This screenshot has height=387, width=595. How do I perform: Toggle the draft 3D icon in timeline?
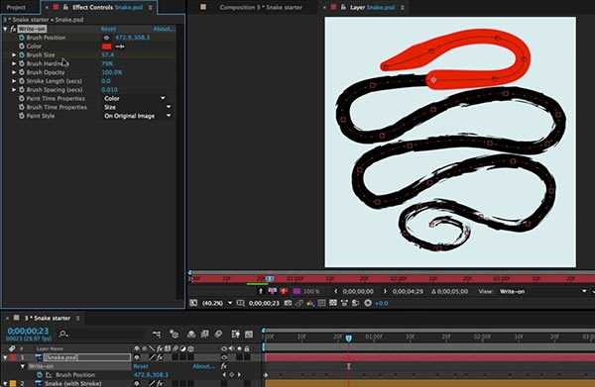coord(175,334)
